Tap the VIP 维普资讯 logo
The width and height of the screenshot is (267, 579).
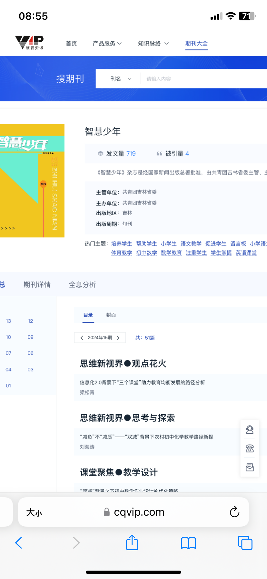pos(29,43)
